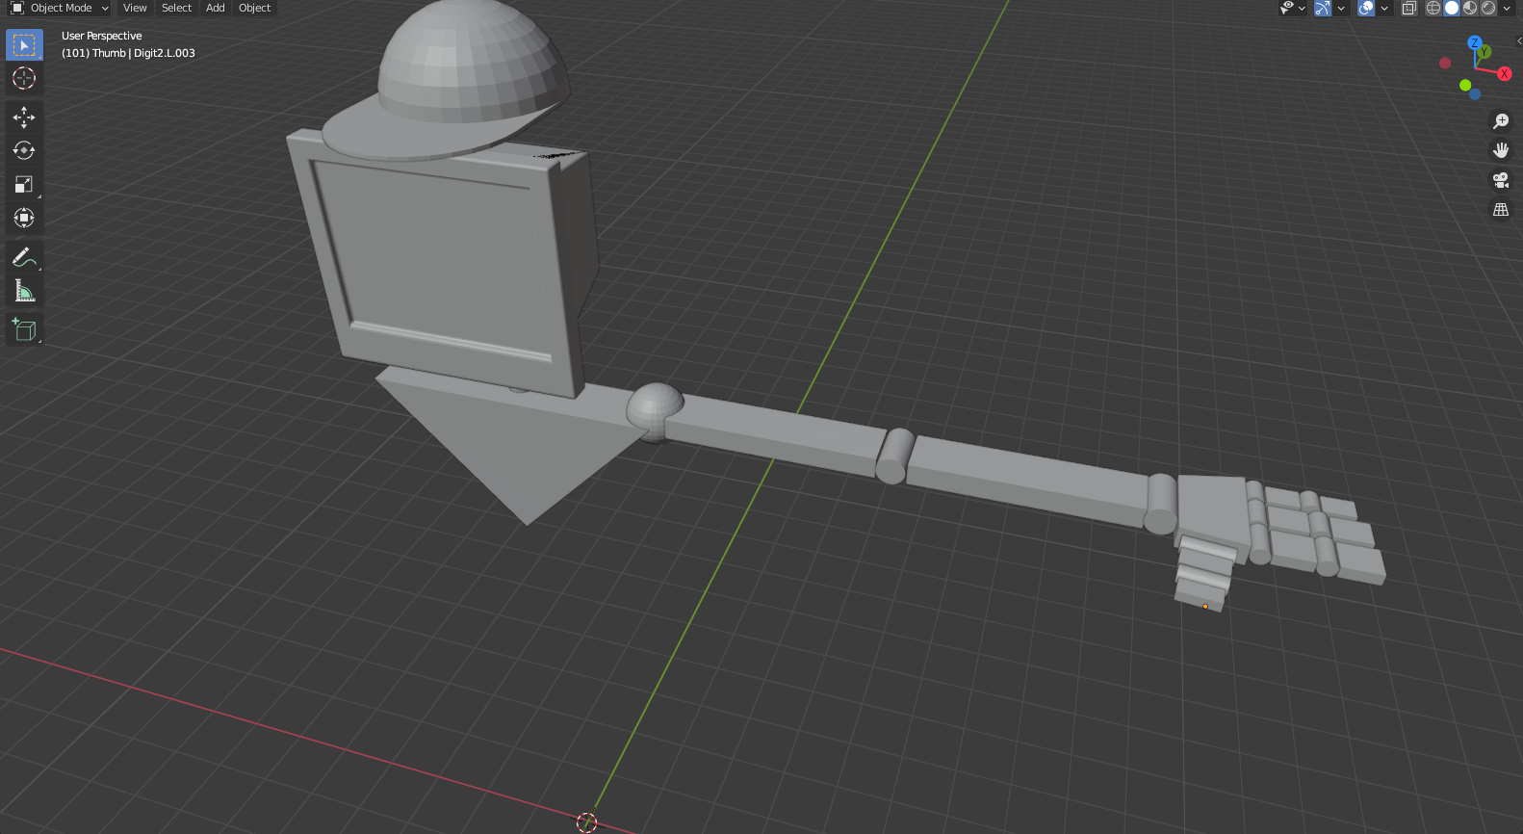The width and height of the screenshot is (1523, 834).
Task: Select the Annotate pencil tool
Action: coord(24,257)
